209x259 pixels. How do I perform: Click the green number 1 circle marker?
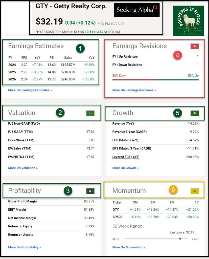coord(80,49)
